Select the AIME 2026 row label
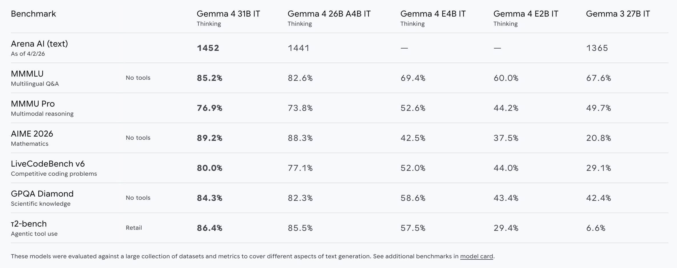677x268 pixels. (x=32, y=134)
